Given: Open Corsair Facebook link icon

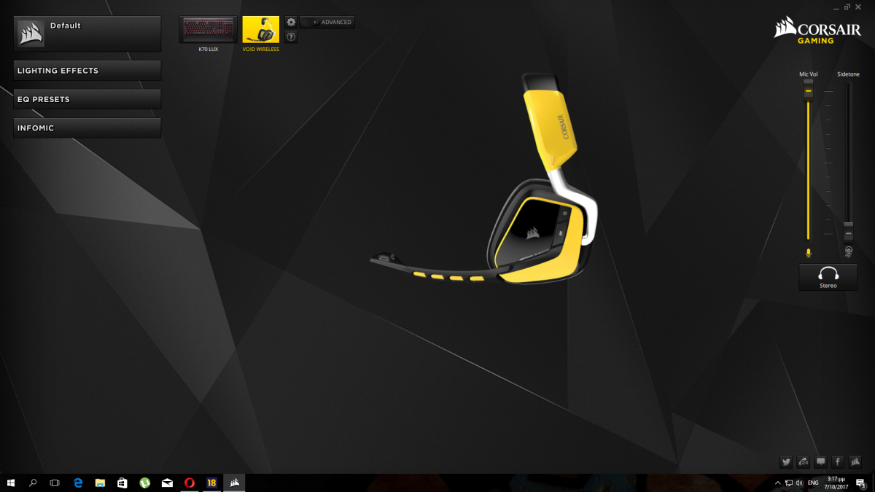Looking at the screenshot, I should coord(838,461).
